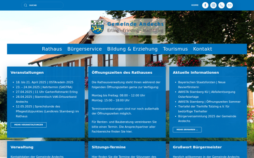The width and height of the screenshot is (254, 158).
Task: Open Kehrtermin (SASTRA) event entry
Action: [44, 87]
